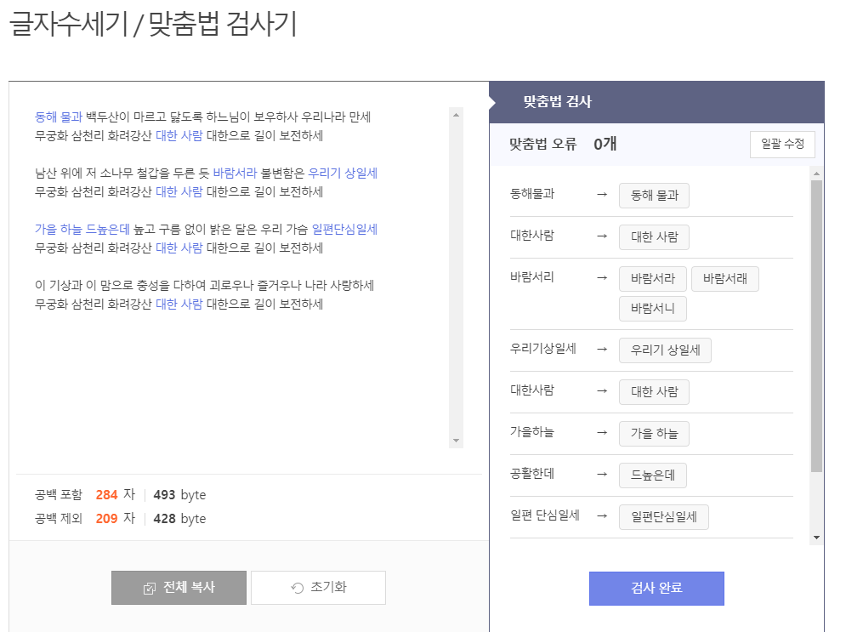
Task: Choose suggestion 대한 사람 for the first 대한사람
Action: (654, 237)
